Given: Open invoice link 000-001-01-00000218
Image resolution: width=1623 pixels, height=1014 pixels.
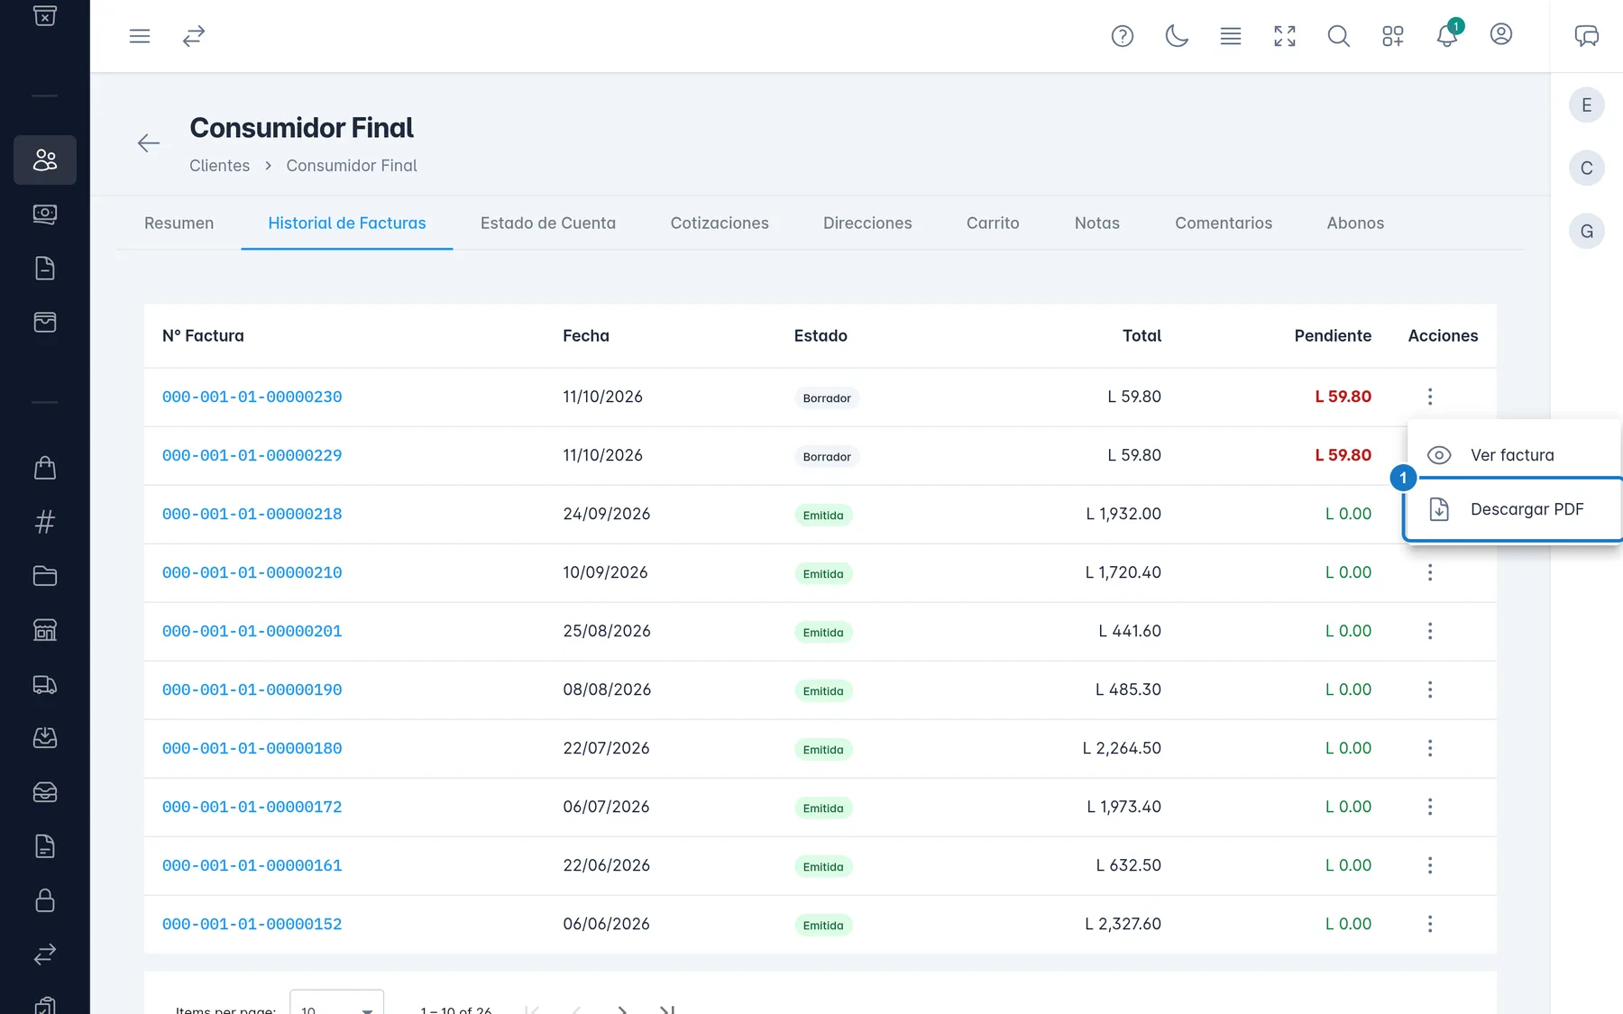Looking at the screenshot, I should [x=252, y=514].
